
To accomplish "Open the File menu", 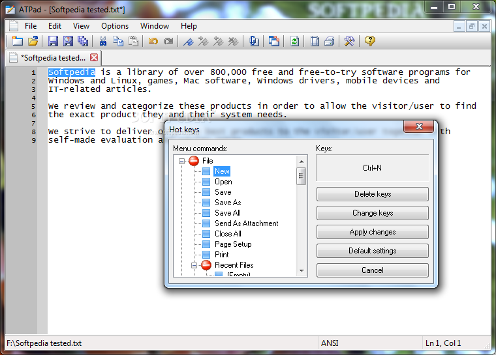I will click(31, 26).
